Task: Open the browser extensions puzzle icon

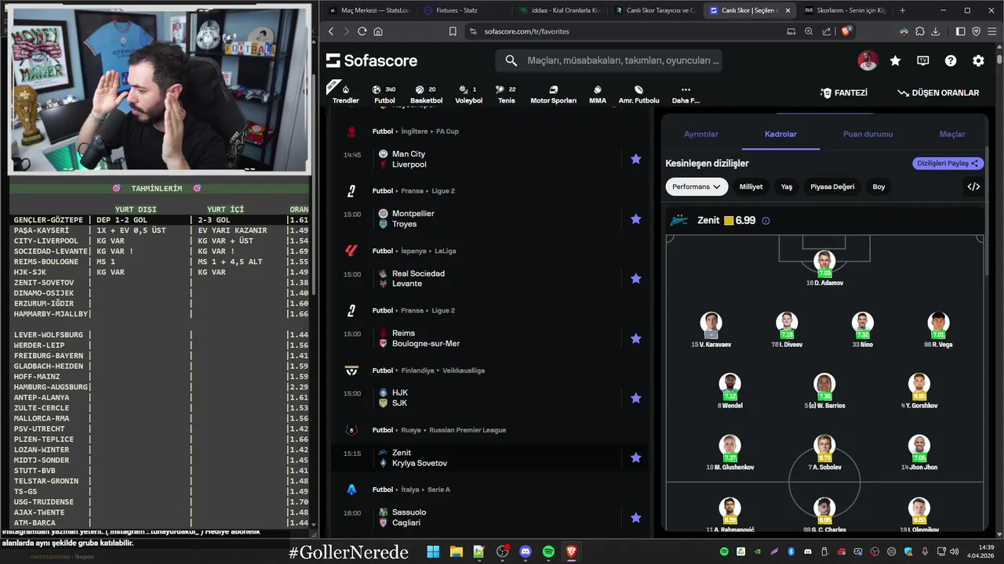Action: pos(919,31)
